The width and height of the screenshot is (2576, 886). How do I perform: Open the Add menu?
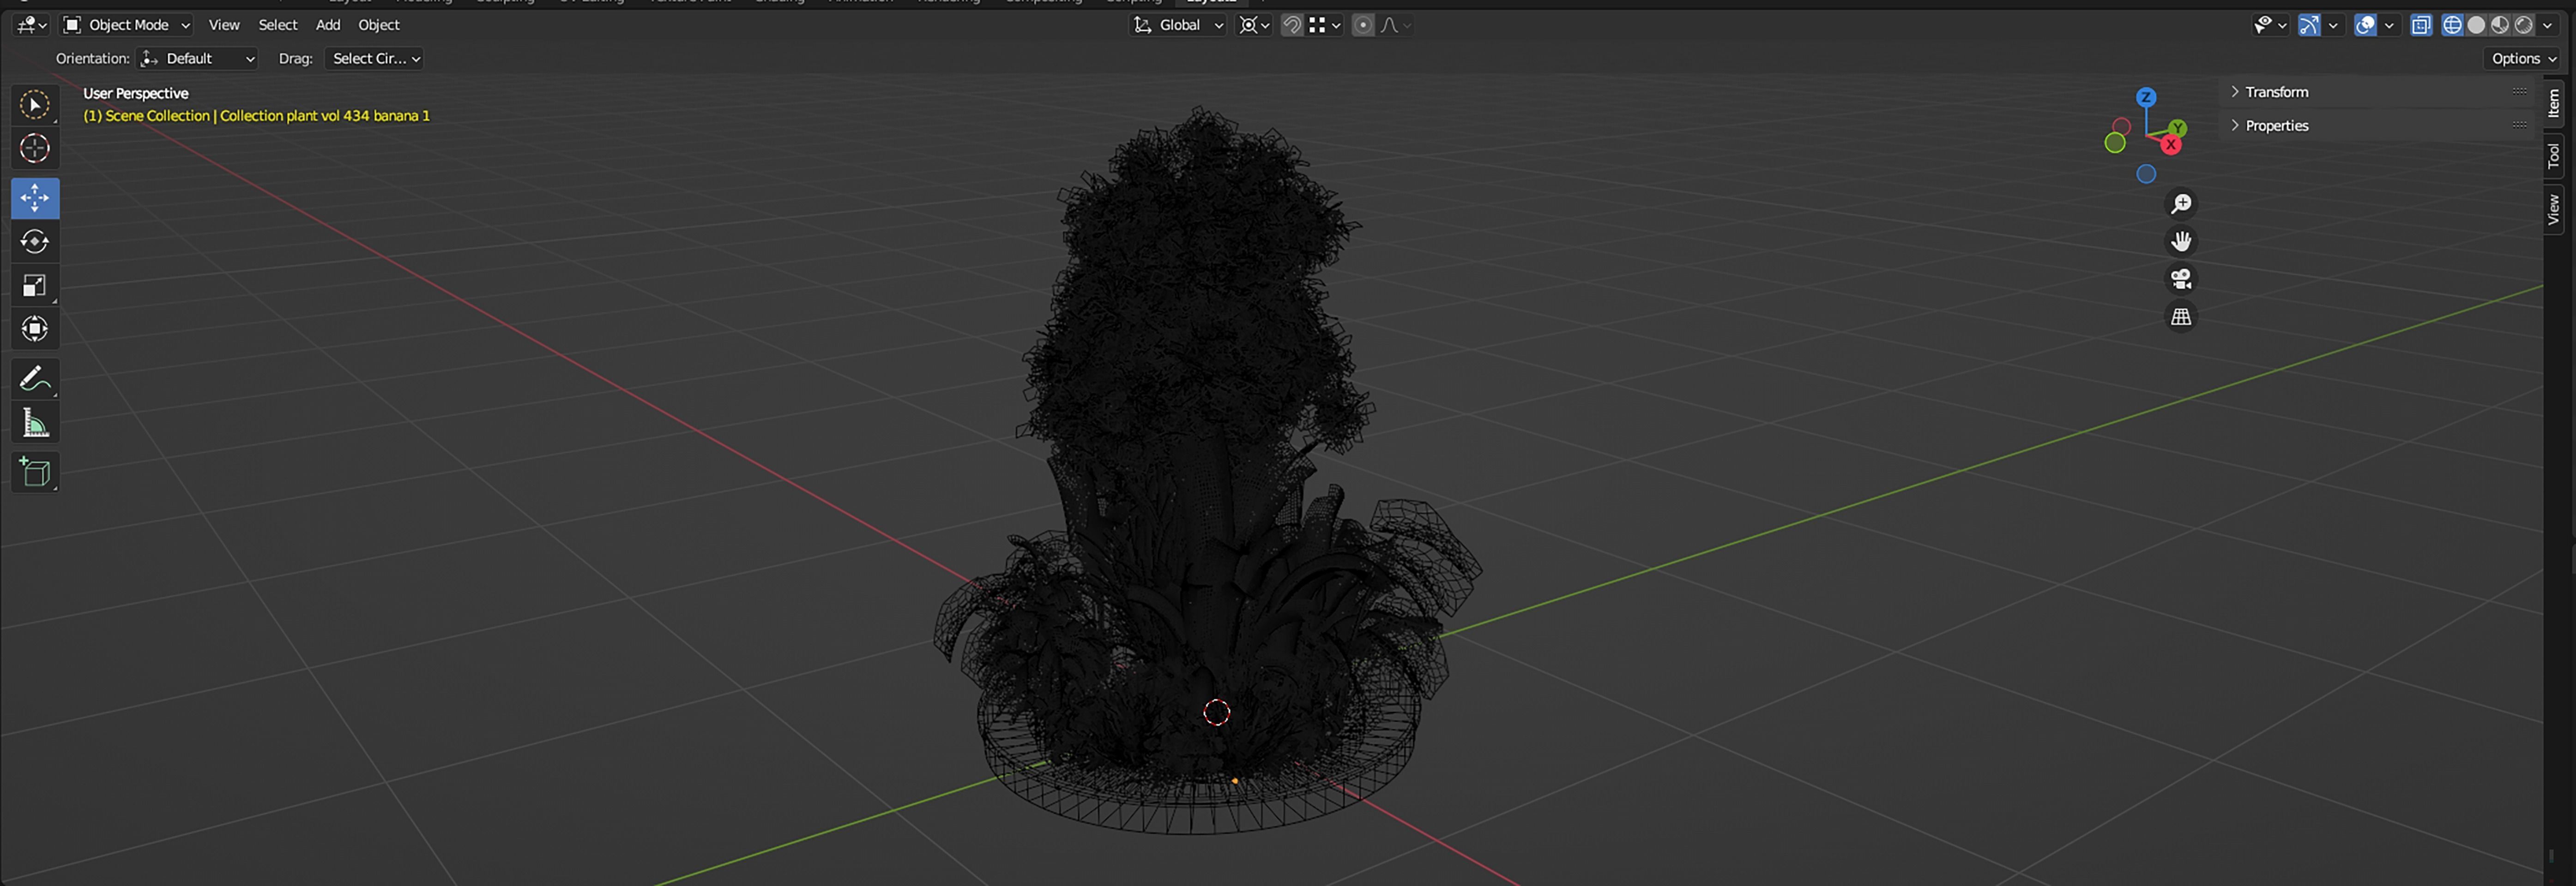[x=328, y=25]
